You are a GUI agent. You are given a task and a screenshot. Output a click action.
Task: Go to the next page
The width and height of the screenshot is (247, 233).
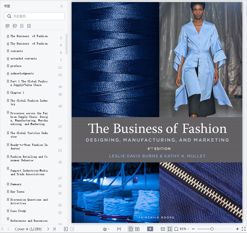pyautogui.click(x=48, y=229)
